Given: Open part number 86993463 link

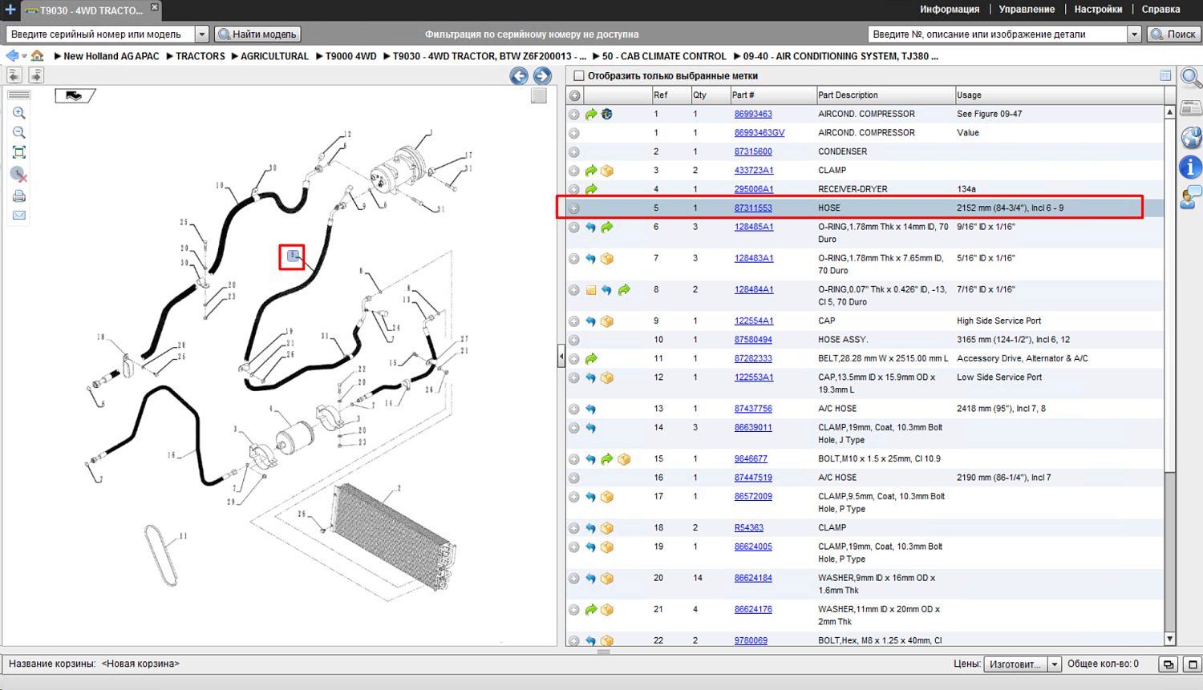Looking at the screenshot, I should click(x=753, y=114).
